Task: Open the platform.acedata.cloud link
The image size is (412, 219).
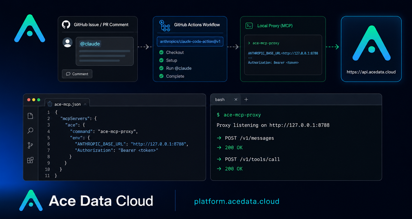Action: pos(237,201)
